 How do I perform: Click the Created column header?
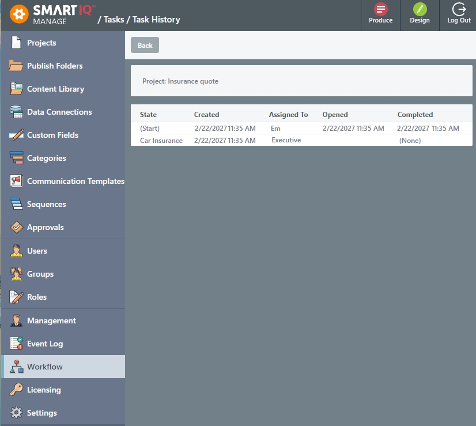point(206,115)
